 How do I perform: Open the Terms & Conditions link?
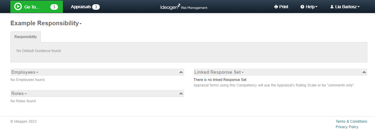pos(352,122)
